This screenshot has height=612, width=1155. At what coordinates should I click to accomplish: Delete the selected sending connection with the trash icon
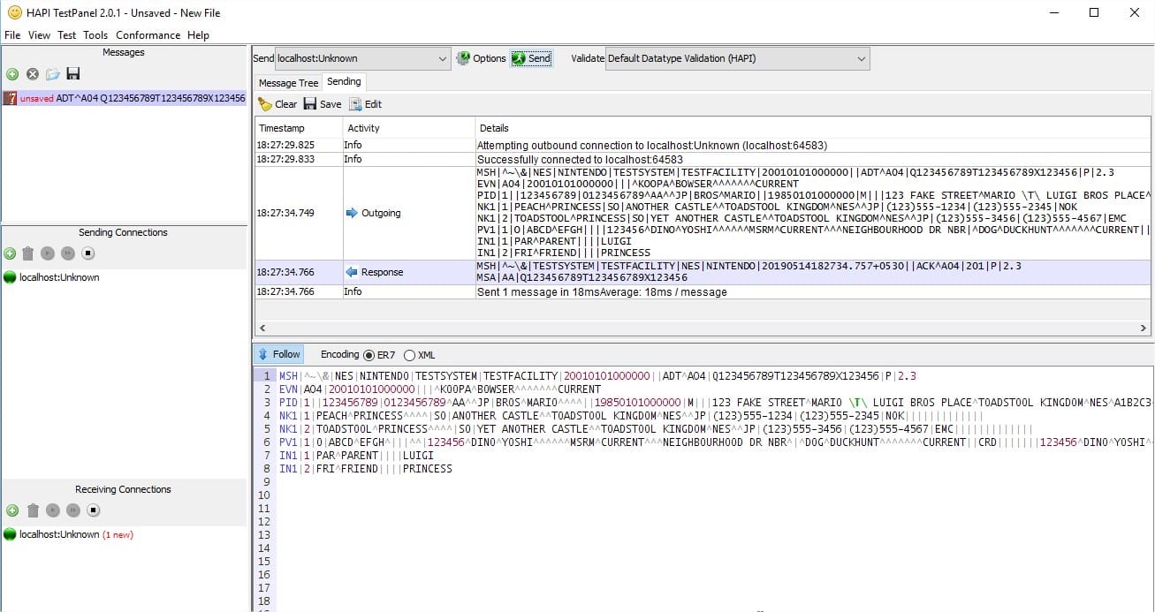pos(28,253)
